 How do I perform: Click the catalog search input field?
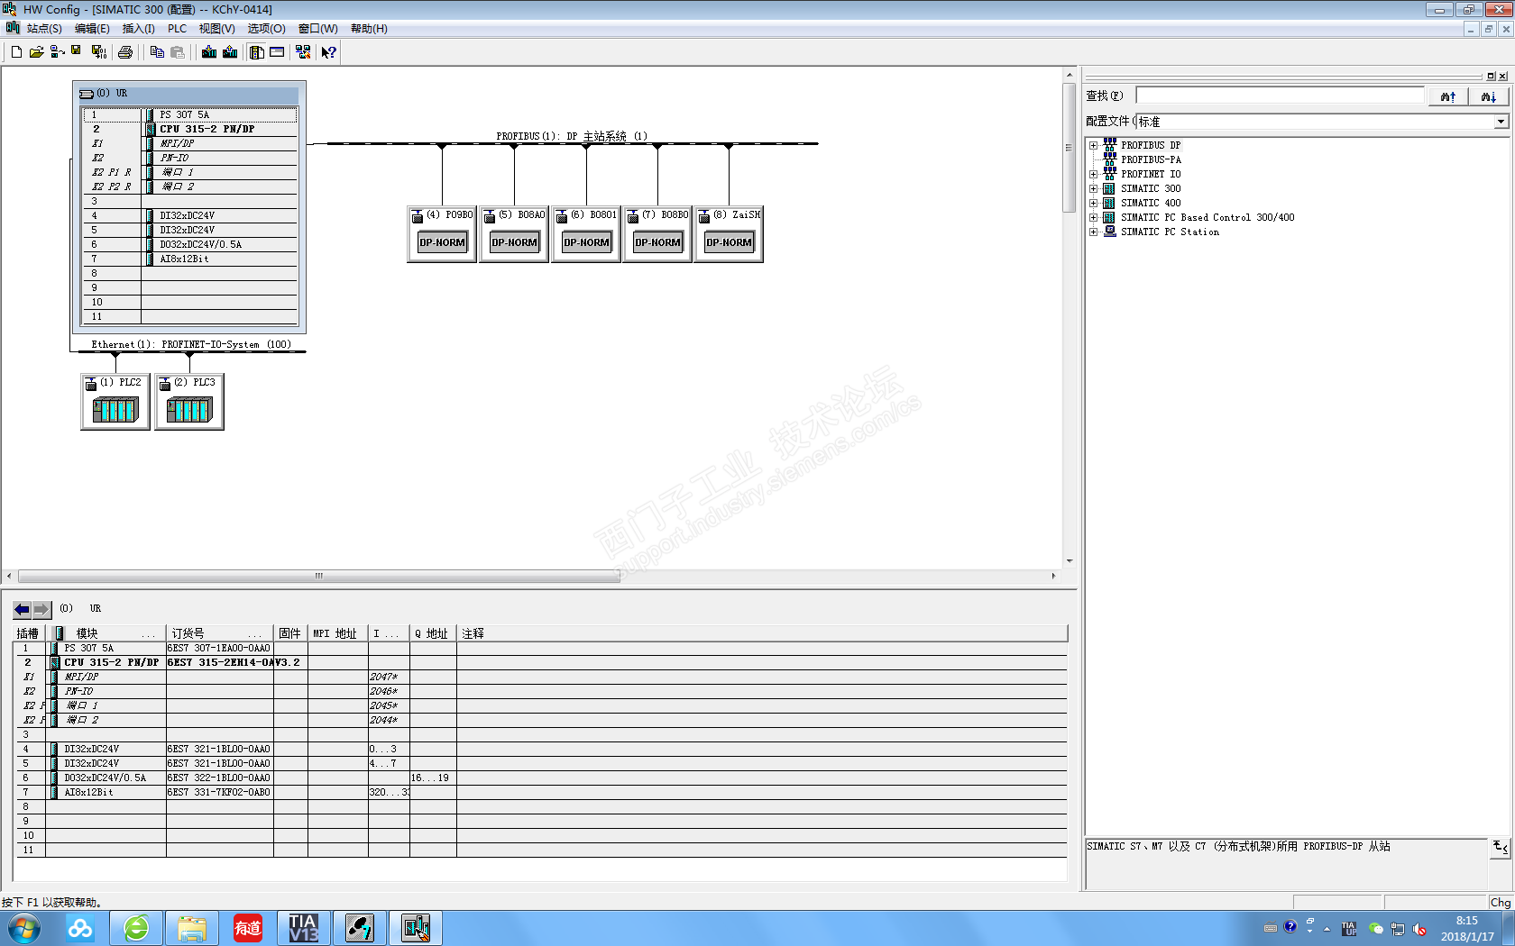1280,96
